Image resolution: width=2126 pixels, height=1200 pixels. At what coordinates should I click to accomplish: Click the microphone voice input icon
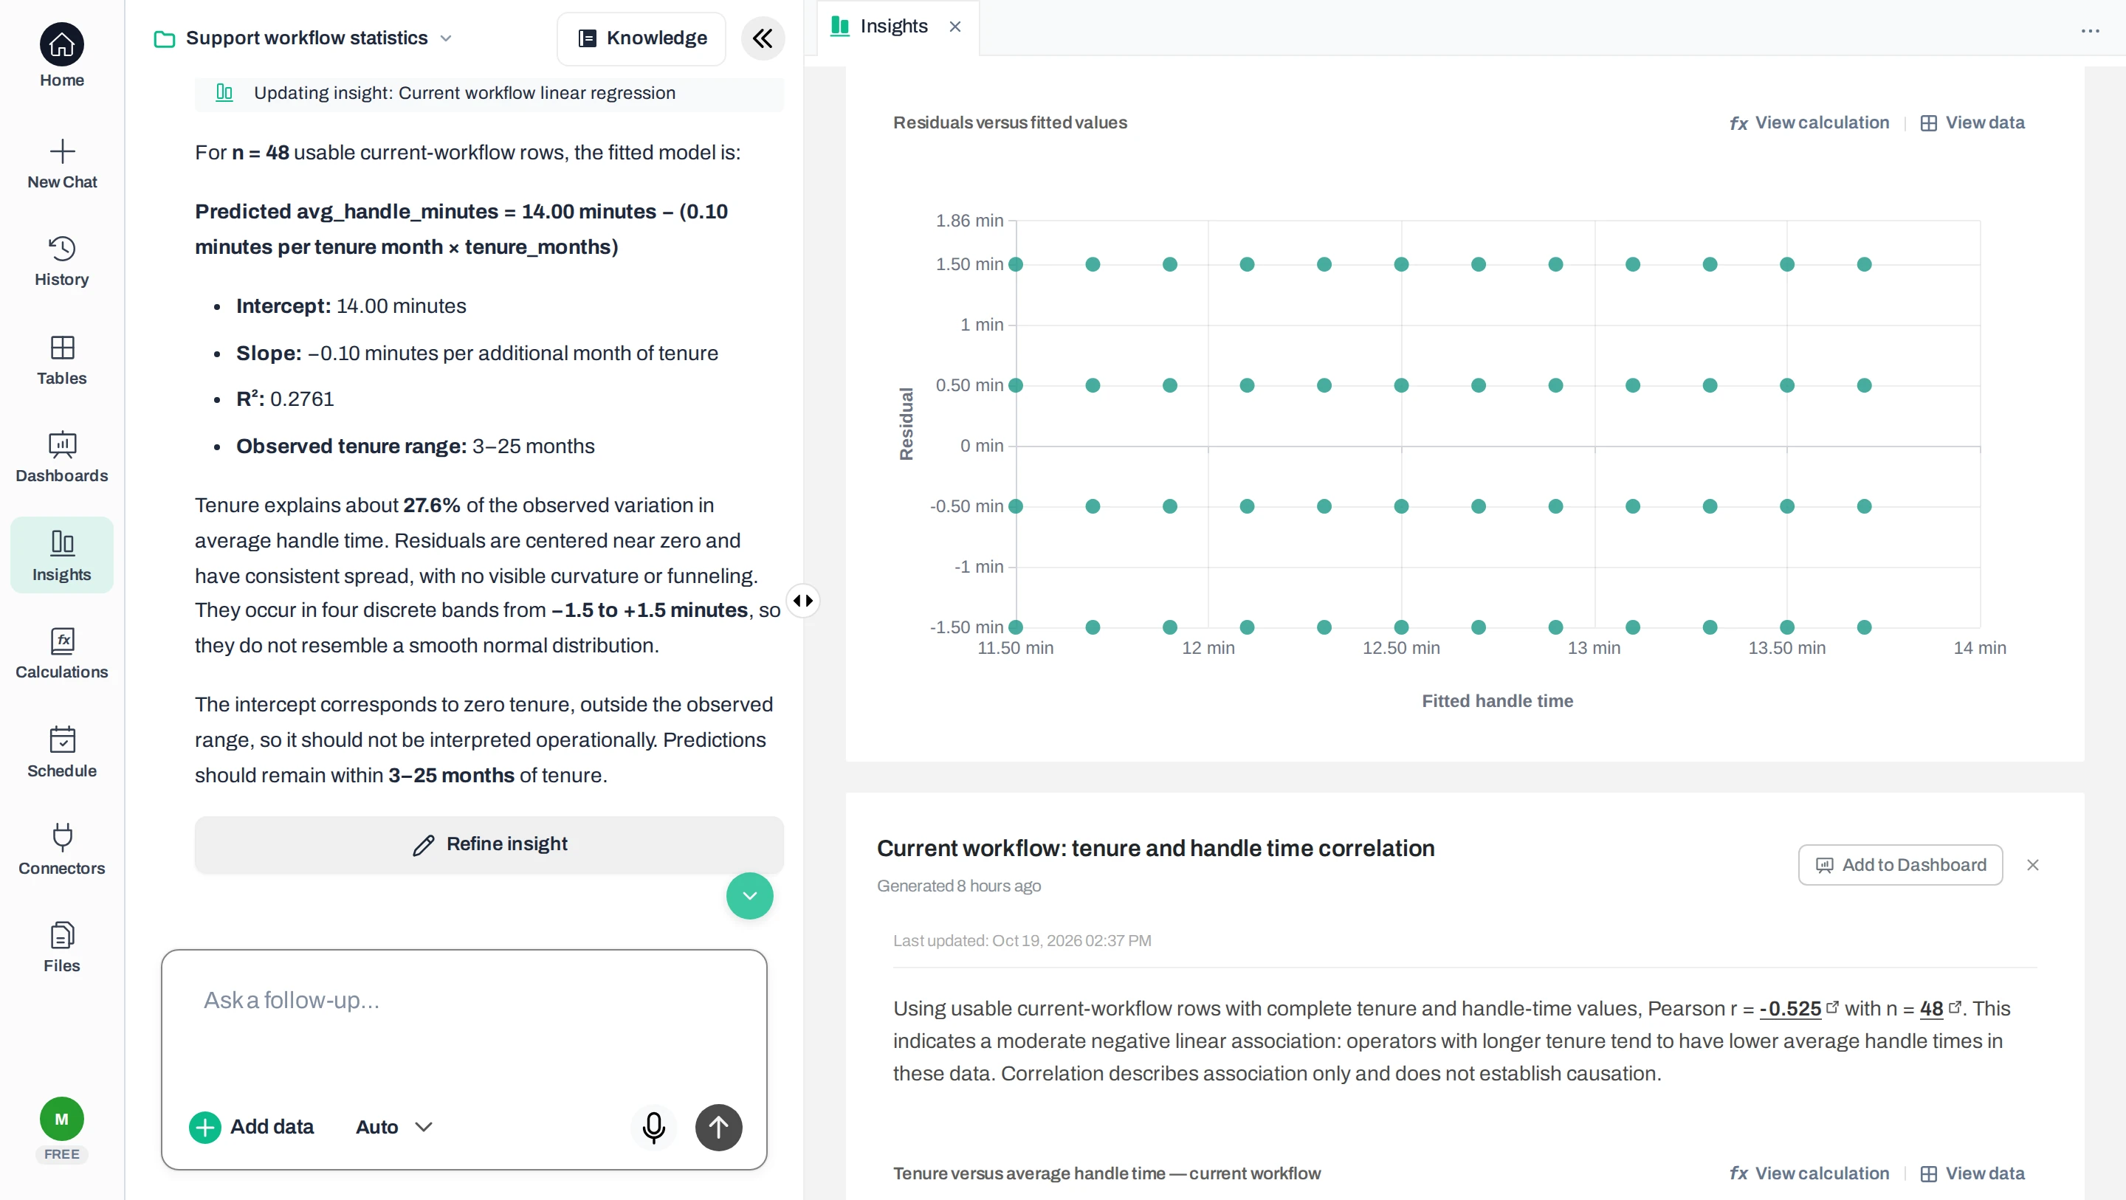point(653,1128)
